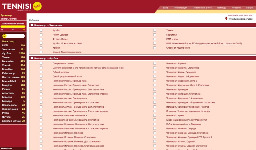The height and width of the screenshot is (150, 256).
Task: Open the Пополнение счета tab
Action: [202, 8]
